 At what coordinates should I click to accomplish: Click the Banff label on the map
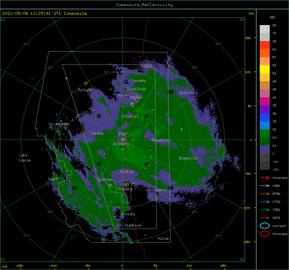[53, 179]
